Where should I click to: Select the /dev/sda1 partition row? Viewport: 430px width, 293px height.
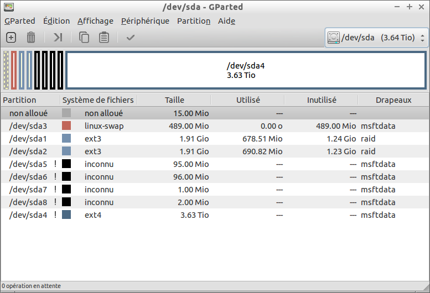pos(215,139)
